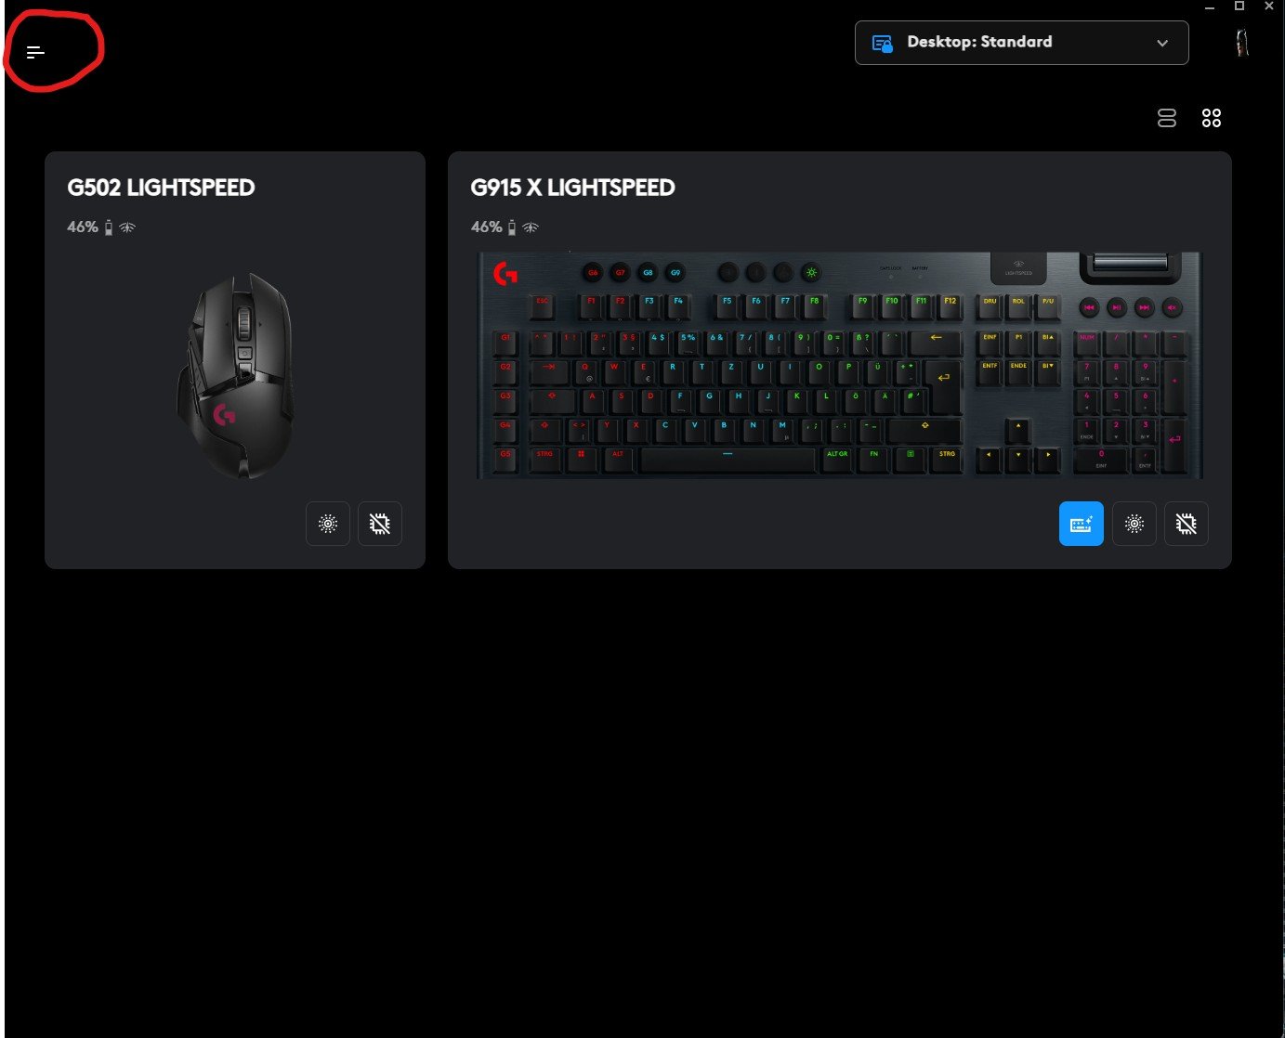
Task: Click the user account avatar icon
Action: pyautogui.click(x=1241, y=43)
